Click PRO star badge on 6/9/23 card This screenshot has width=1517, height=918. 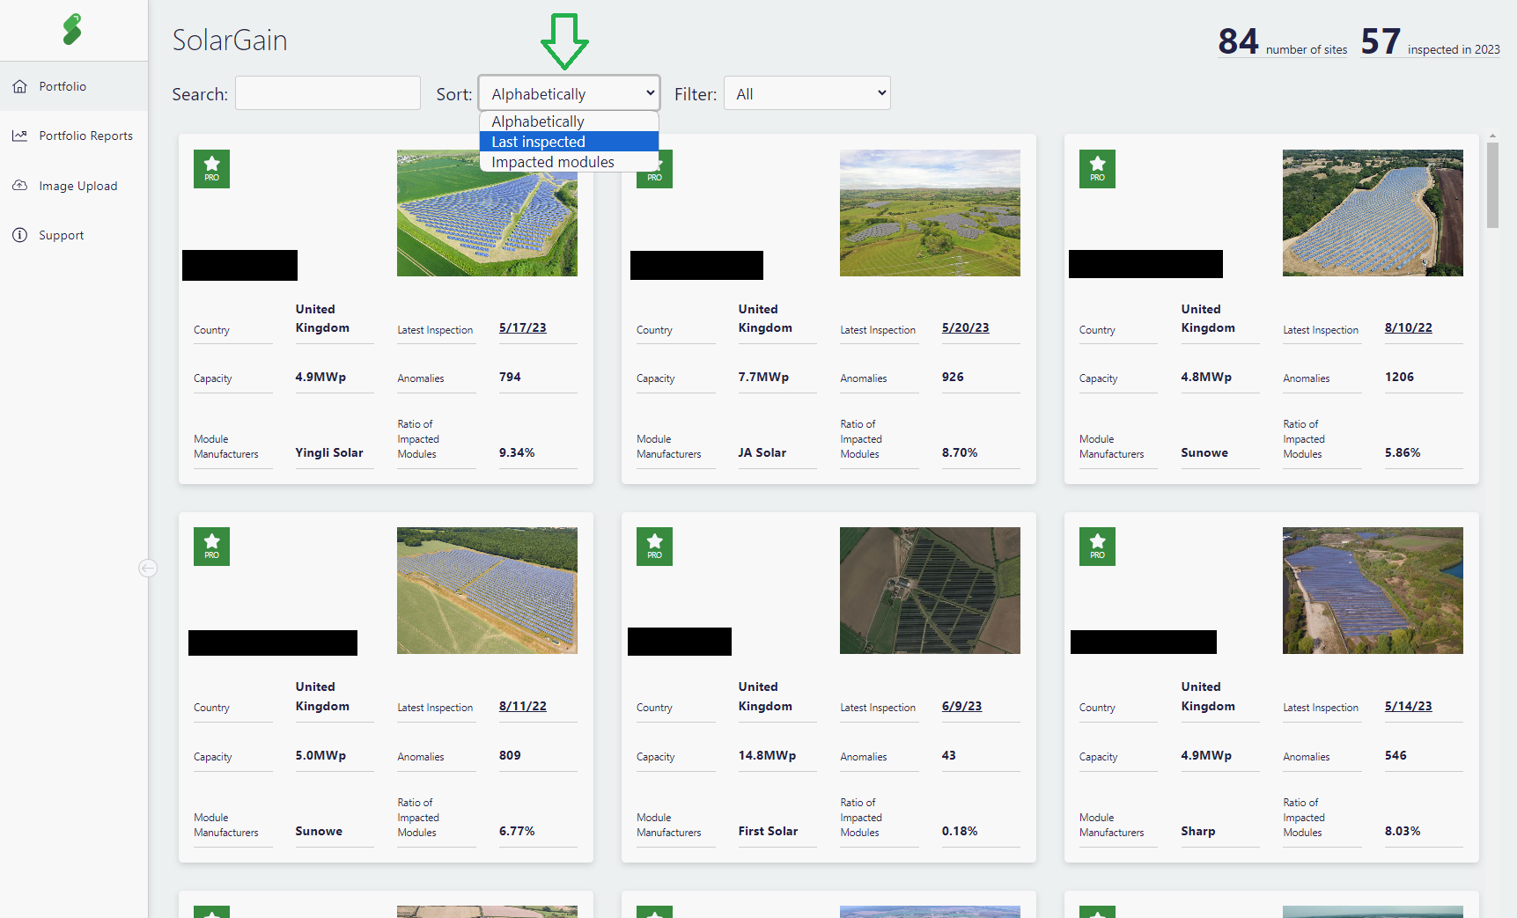654,547
